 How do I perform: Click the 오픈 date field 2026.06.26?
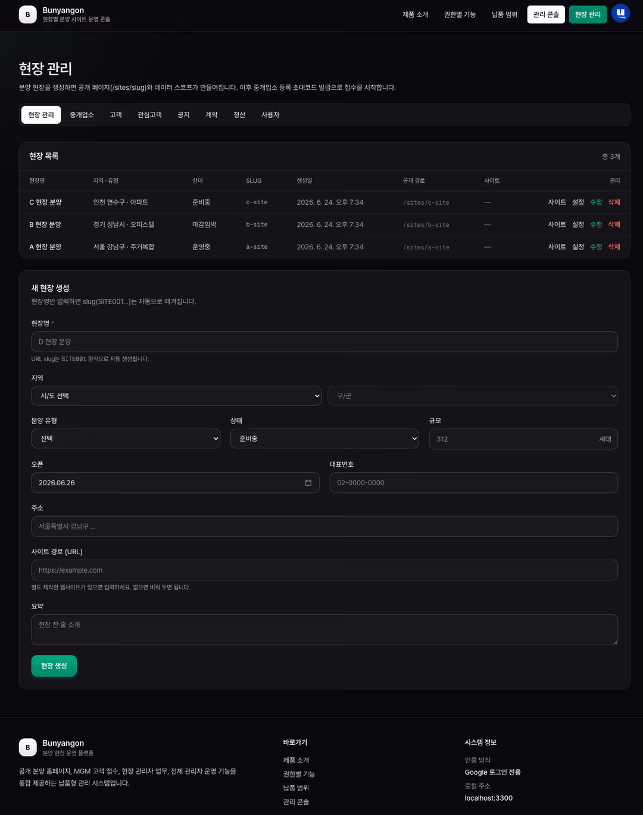[x=175, y=483]
